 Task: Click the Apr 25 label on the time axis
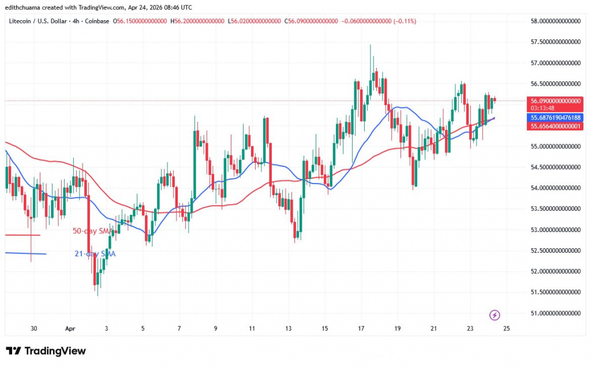click(x=506, y=328)
